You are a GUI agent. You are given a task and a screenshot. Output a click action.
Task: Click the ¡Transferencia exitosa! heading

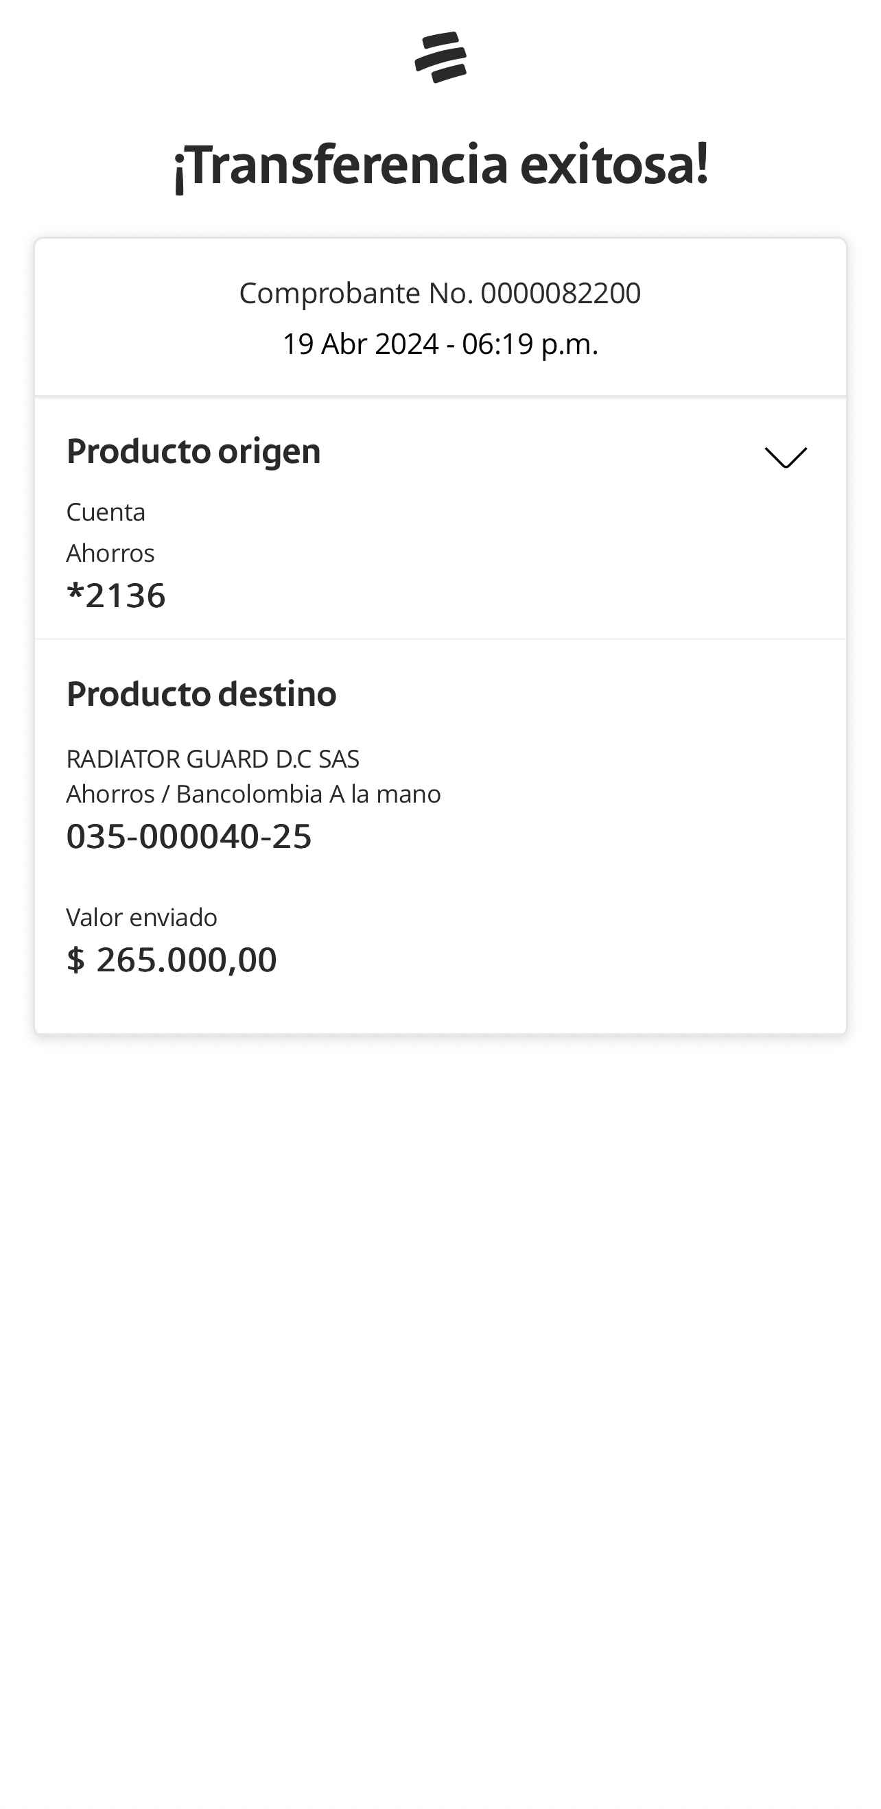(441, 166)
